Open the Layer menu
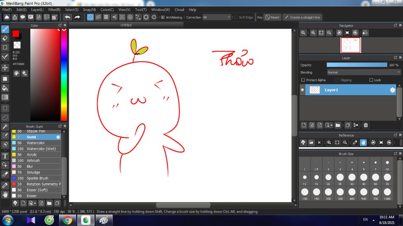 click(x=37, y=10)
